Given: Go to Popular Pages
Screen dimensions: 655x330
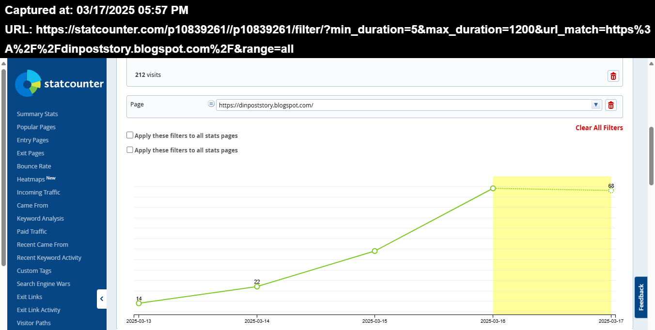Looking at the screenshot, I should (36, 127).
